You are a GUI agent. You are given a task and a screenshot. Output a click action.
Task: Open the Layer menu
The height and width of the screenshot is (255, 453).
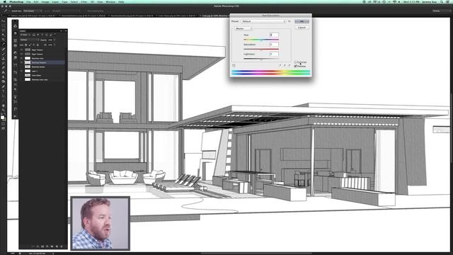coord(55,1)
